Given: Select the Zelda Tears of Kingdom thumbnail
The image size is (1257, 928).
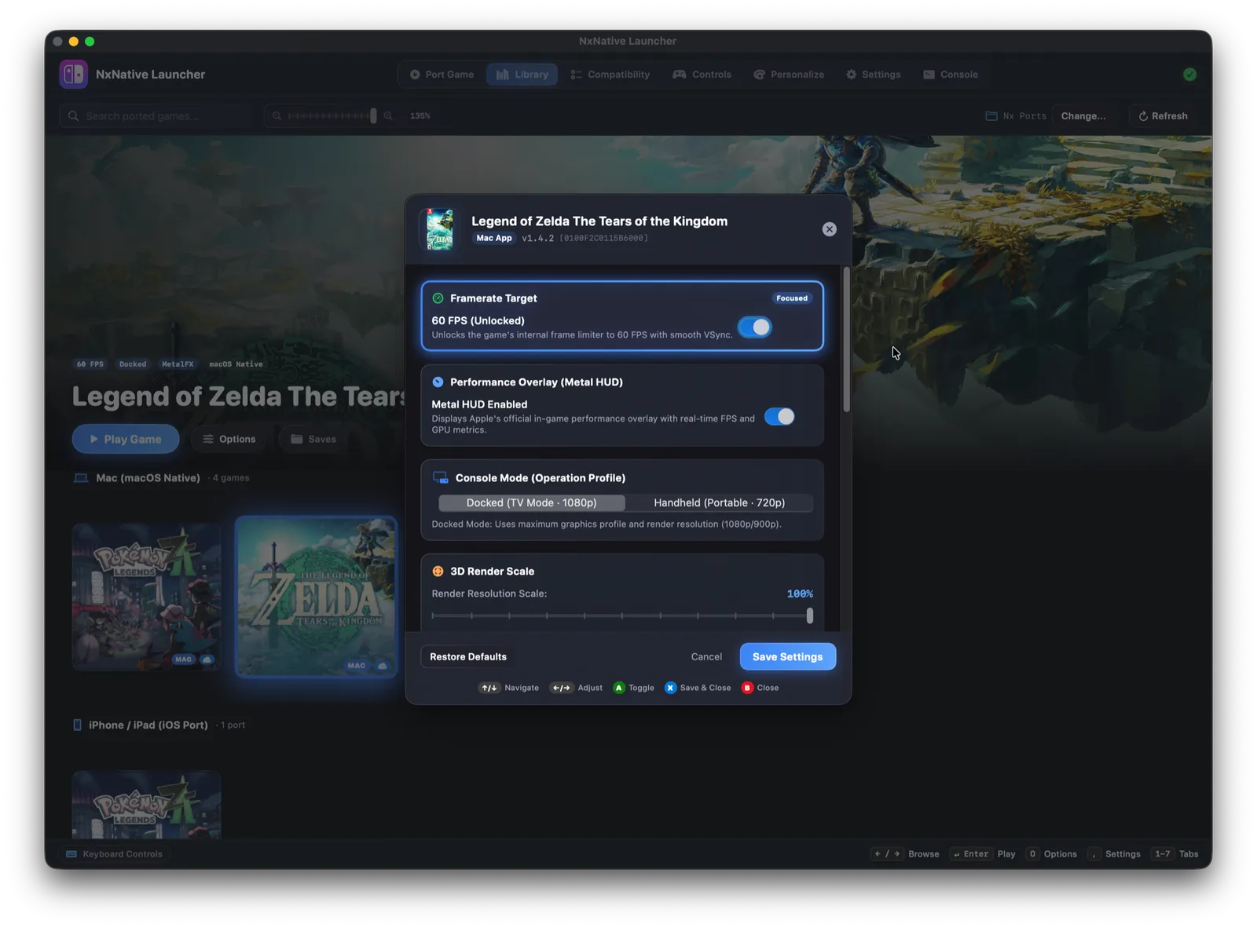Looking at the screenshot, I should tap(316, 597).
